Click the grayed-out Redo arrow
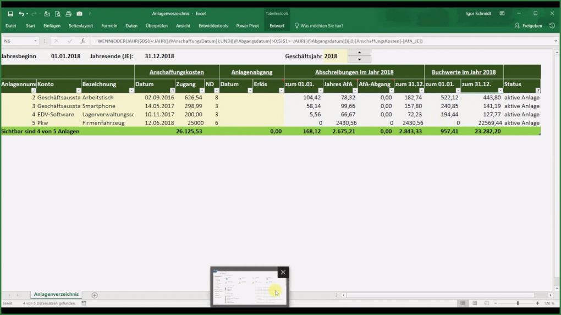Image resolution: width=561 pixels, height=315 pixels. click(x=34, y=14)
